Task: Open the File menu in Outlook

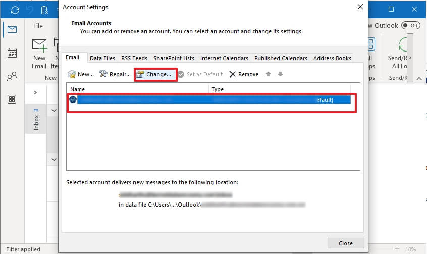Action: click(x=38, y=26)
